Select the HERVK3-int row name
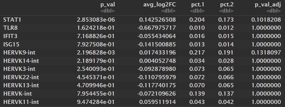The width and height of the screenshot is (285, 107). (x=19, y=69)
